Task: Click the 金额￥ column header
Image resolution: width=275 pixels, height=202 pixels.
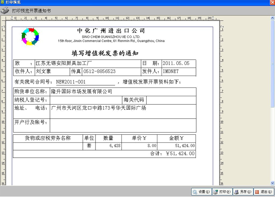Action: click(176, 138)
